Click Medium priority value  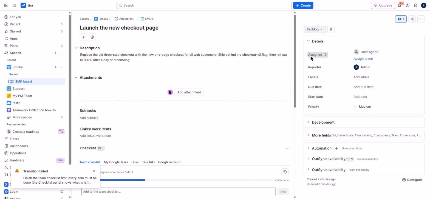362,107
